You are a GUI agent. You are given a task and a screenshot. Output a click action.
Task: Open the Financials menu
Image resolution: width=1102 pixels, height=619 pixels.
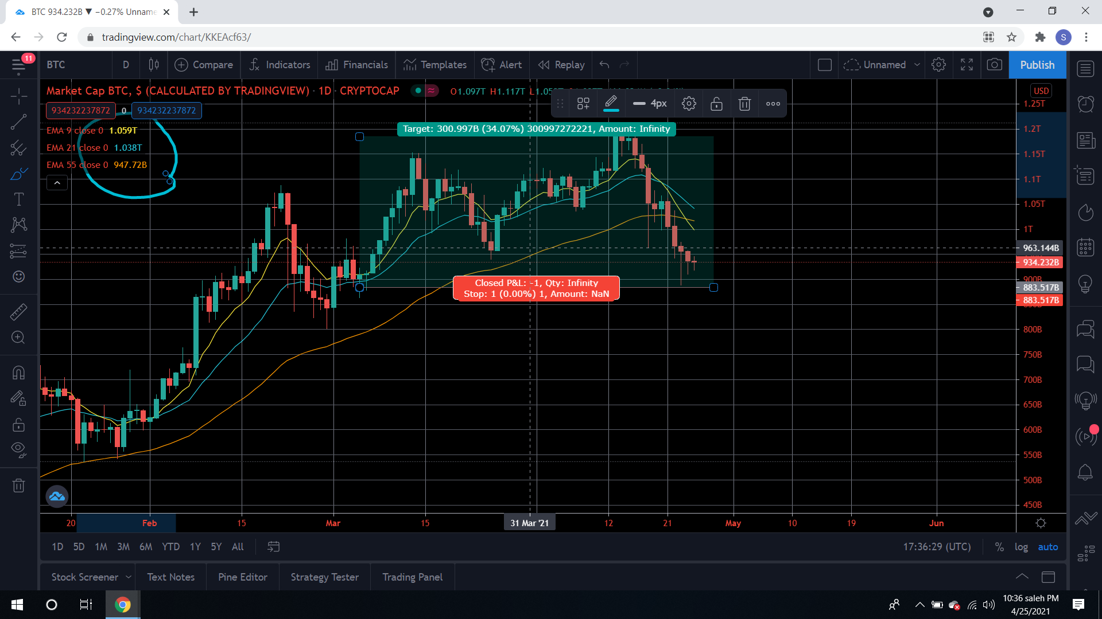pyautogui.click(x=356, y=65)
